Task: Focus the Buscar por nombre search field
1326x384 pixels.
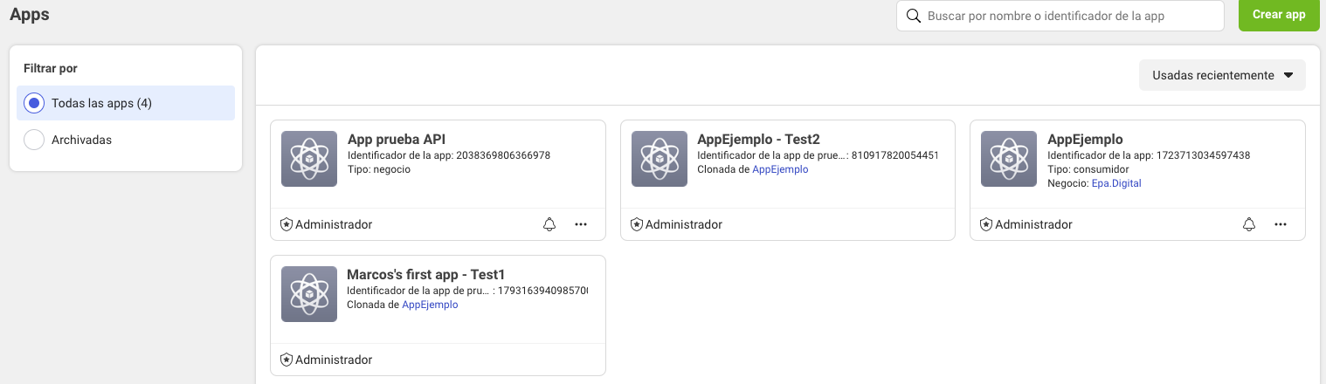Action: (x=1060, y=16)
